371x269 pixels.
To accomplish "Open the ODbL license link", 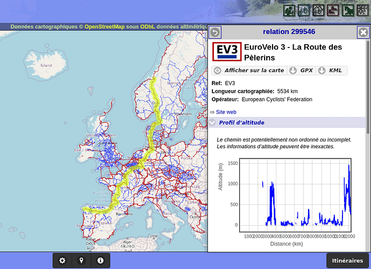I will coord(147,26).
